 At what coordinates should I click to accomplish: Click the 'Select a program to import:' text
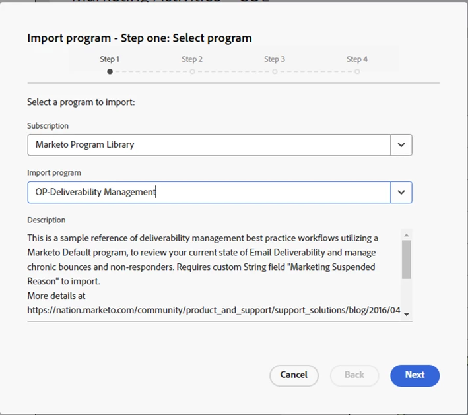pos(81,102)
